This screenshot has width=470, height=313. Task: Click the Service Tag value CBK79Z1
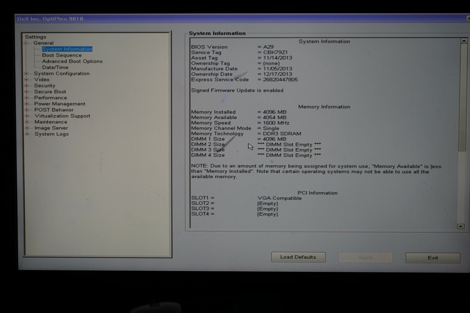point(275,52)
